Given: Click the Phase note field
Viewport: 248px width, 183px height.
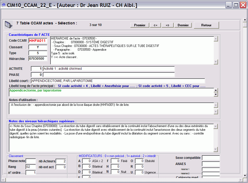Looking at the screenshot, I should (31, 161).
